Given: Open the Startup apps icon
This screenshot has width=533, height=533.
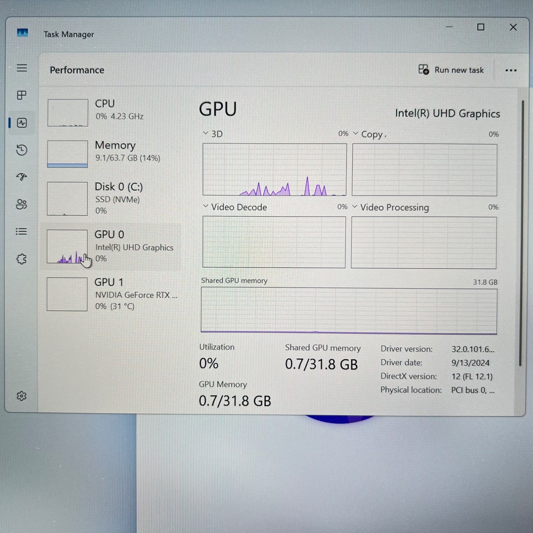Looking at the screenshot, I should [22, 177].
